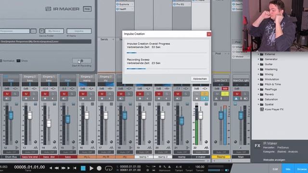Click the fader on ir maker channel 22
Screen dimensions: 308x173
coord(201,115)
